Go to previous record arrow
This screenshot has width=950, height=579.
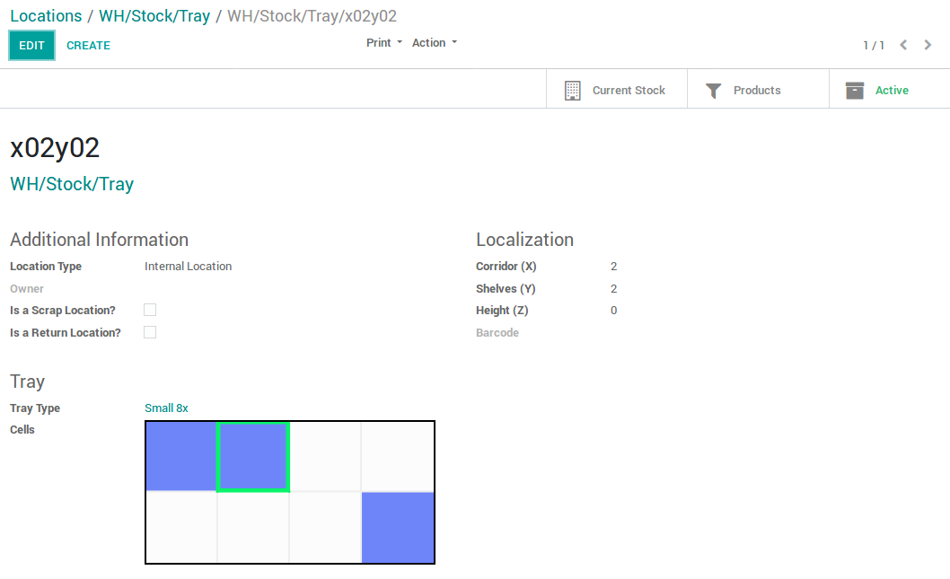tap(903, 45)
